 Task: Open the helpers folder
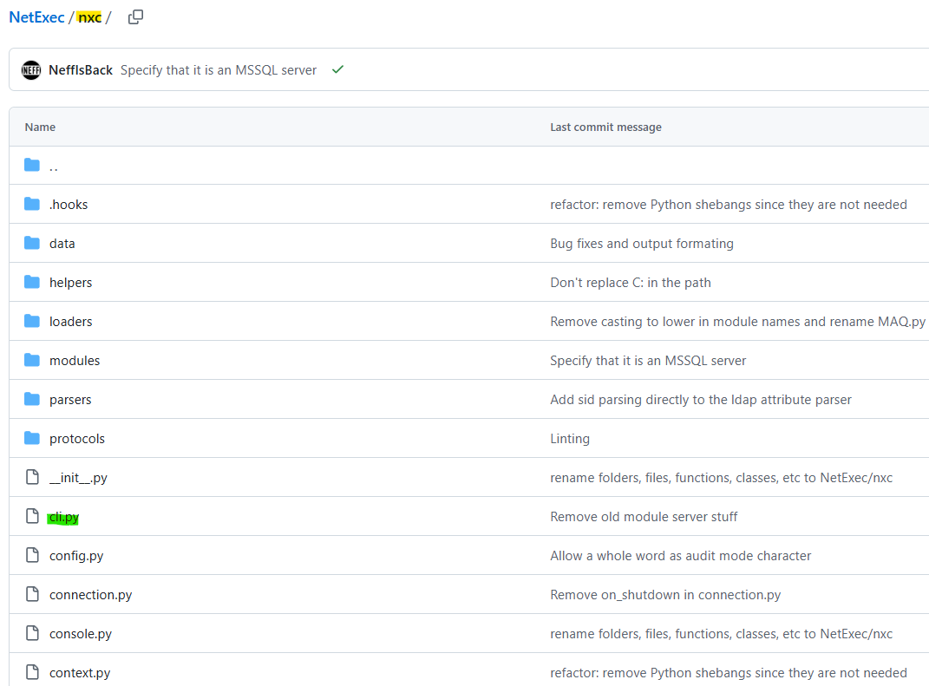[x=70, y=283]
